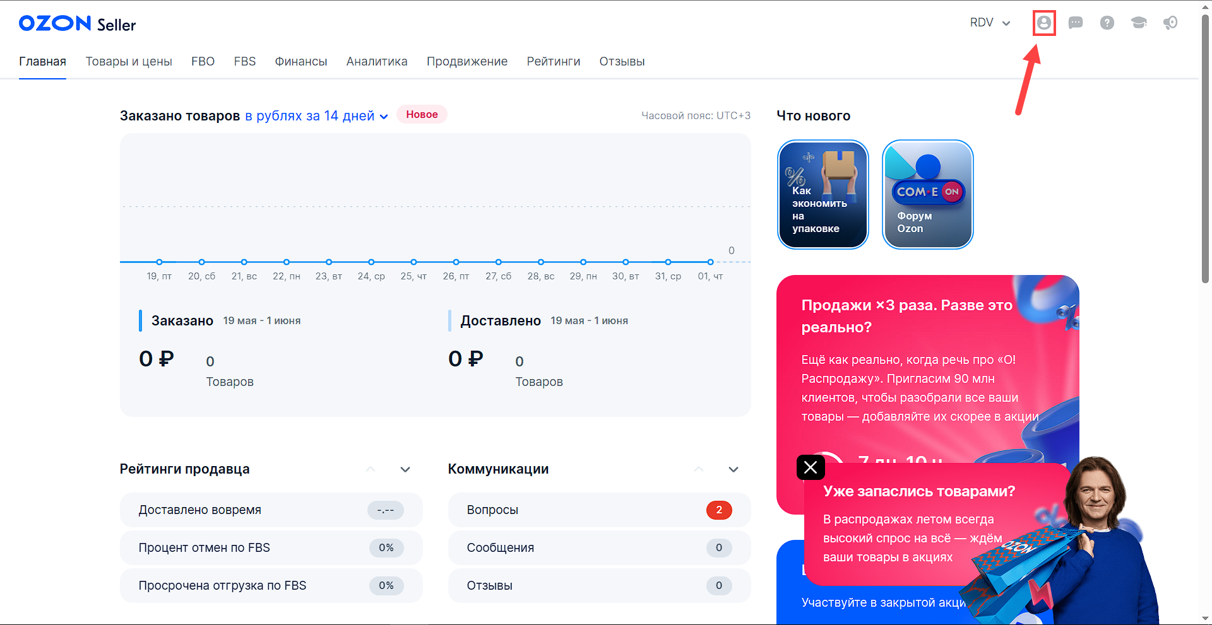Open the 'Форум Ozon' story card
Viewport: 1212px width, 625px height.
(x=928, y=194)
